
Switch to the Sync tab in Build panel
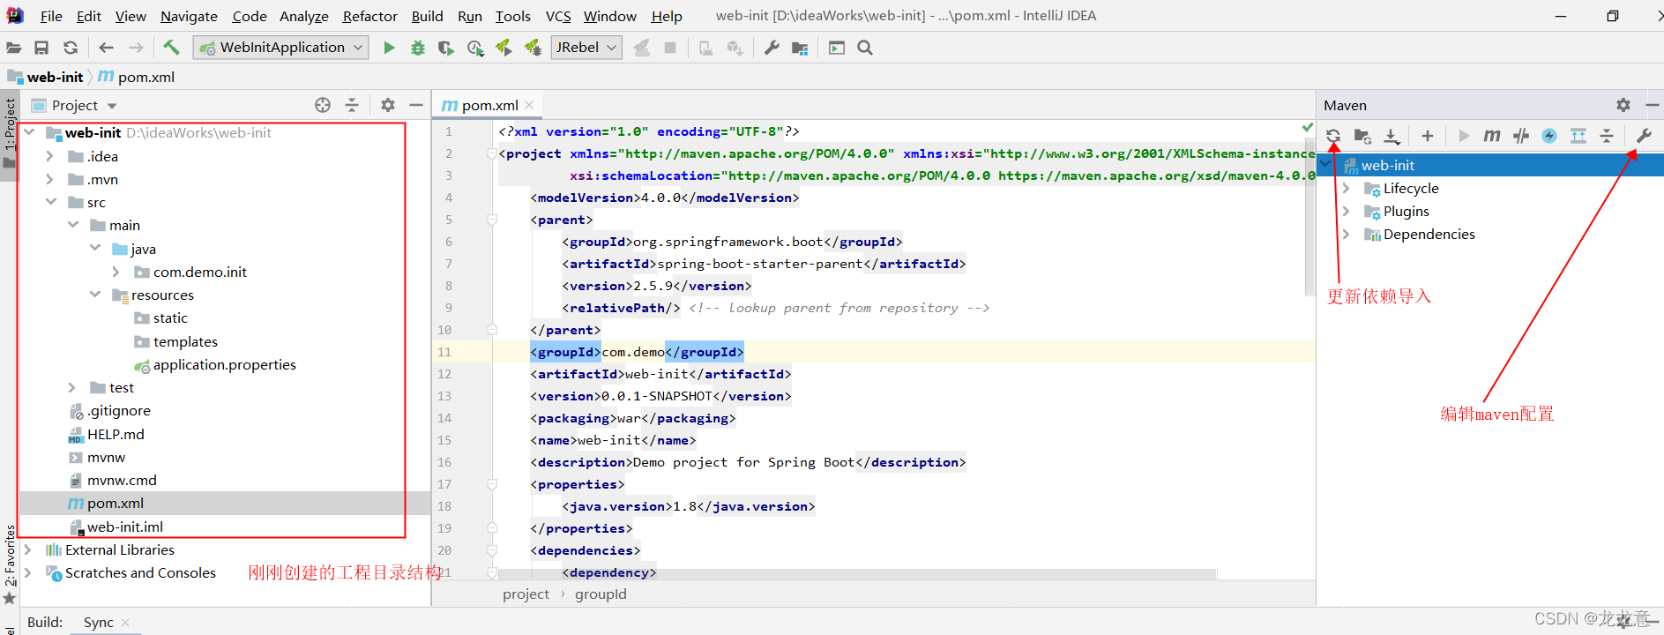[x=98, y=623]
